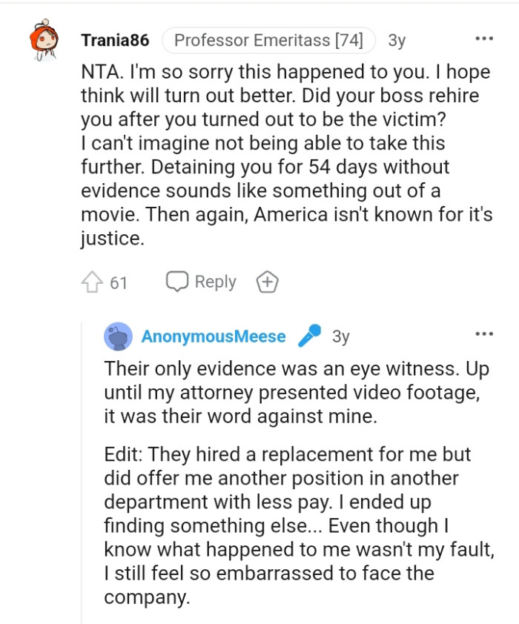519x624 pixels.
Task: Open AnonymousMeese's avatar icon
Action: 117,334
